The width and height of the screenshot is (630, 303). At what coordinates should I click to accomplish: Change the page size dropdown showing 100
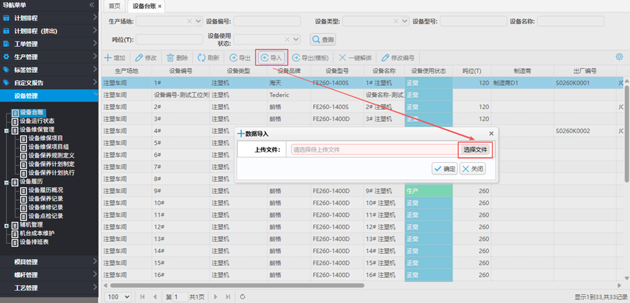[x=118, y=296]
